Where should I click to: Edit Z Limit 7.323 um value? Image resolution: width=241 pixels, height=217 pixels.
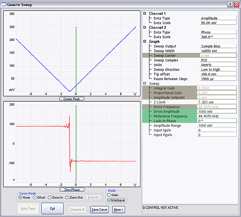pos(217,102)
